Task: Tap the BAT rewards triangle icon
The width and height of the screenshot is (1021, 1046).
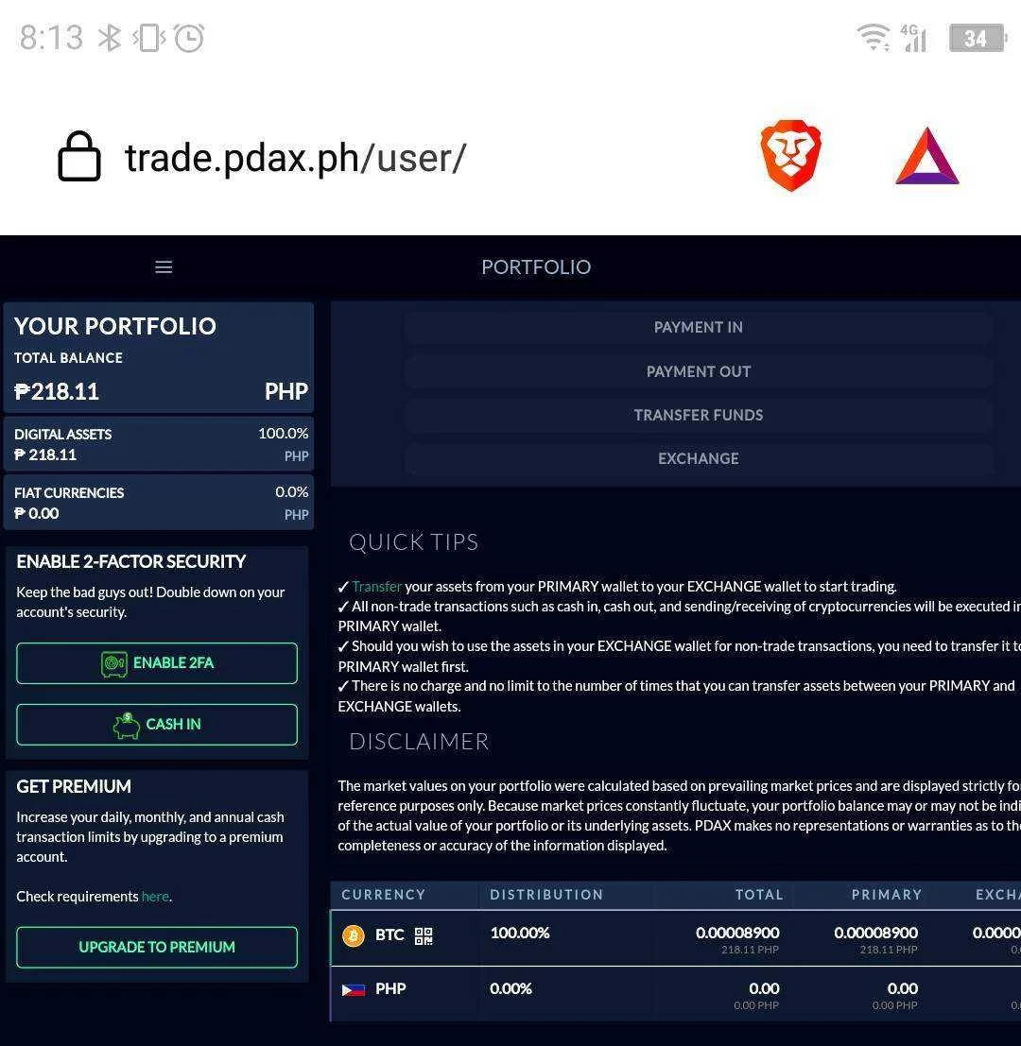Action: click(x=926, y=156)
